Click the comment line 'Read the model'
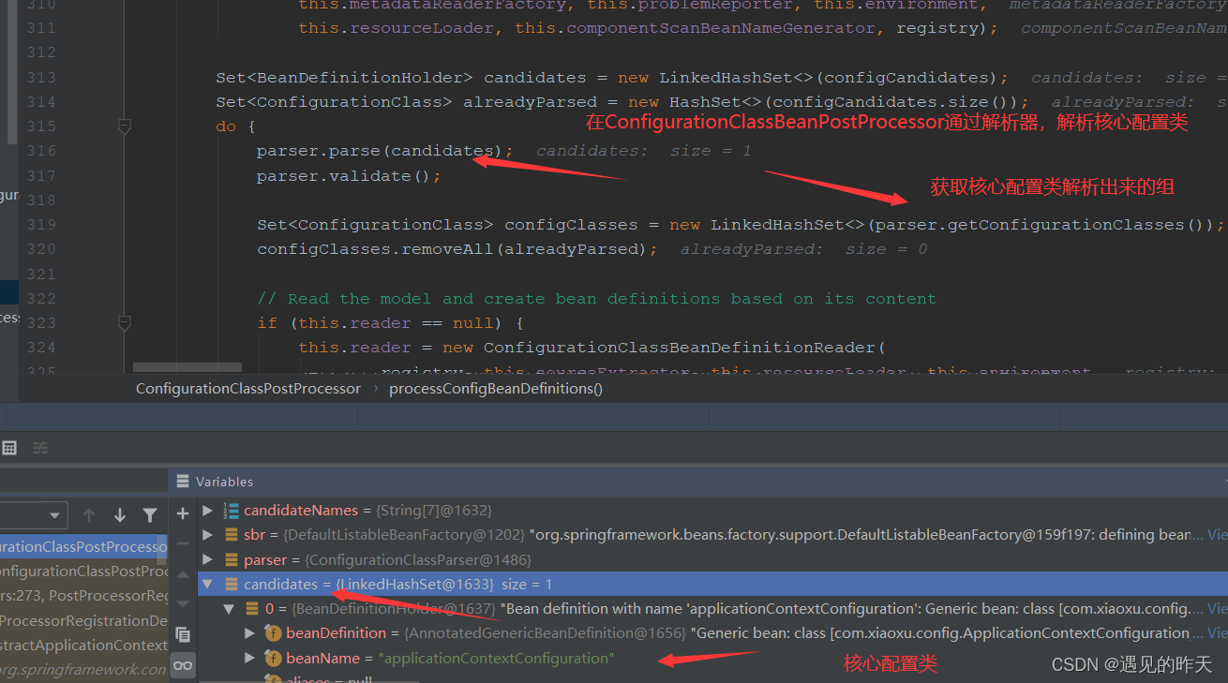The height and width of the screenshot is (683, 1228). pos(596,299)
